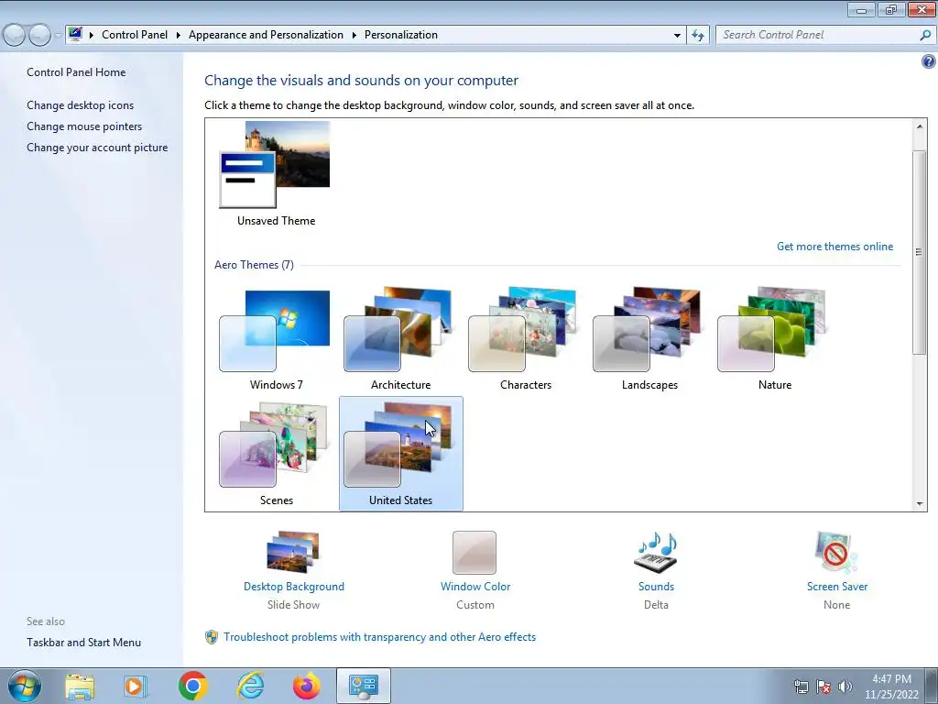
Task: Click the Back navigation button
Action: [15, 36]
